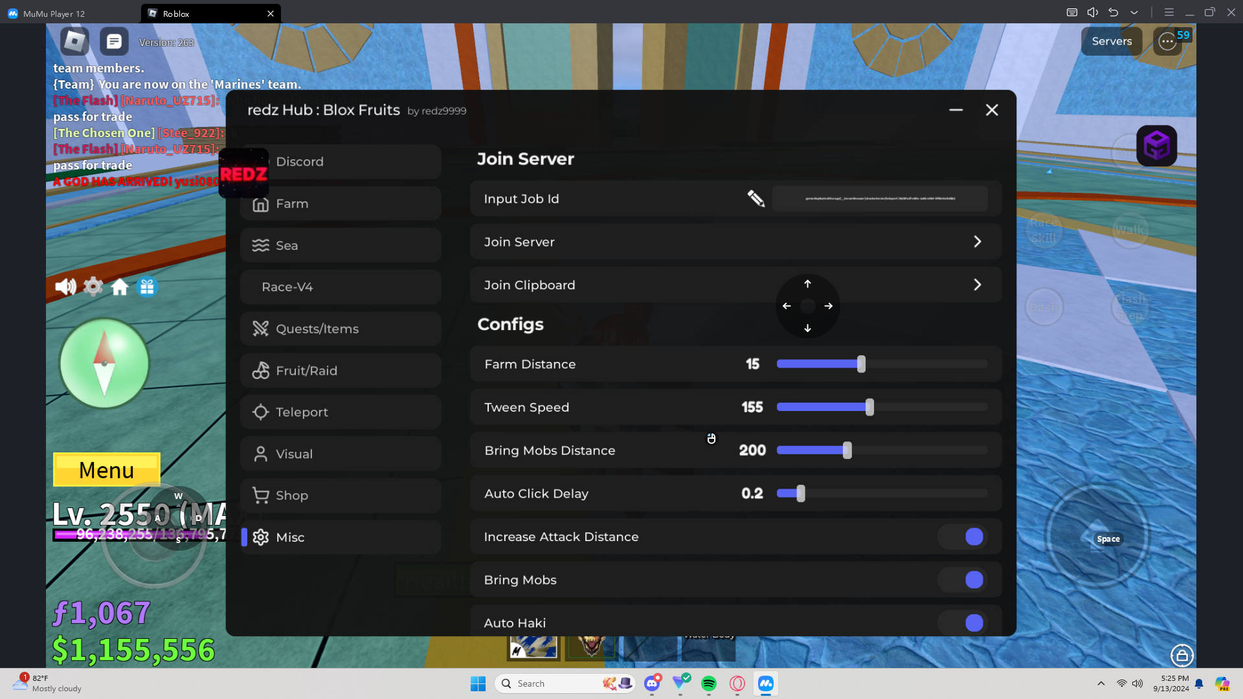Click the lock icon at bottom right
Screen dimensions: 1243x699
tap(1182, 655)
